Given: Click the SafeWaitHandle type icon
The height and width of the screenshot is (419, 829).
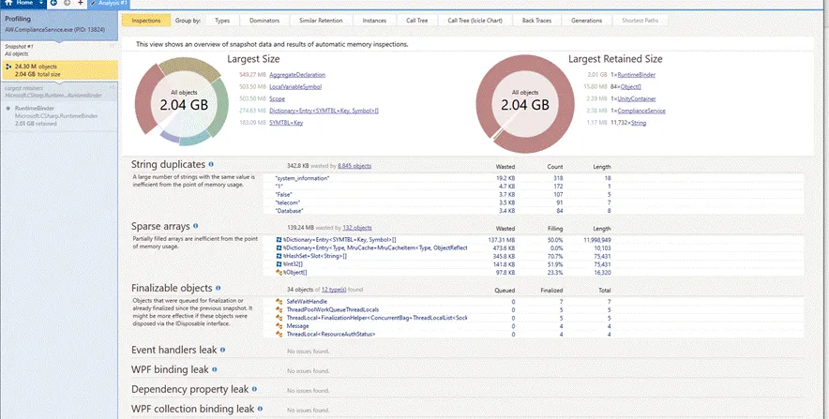Looking at the screenshot, I should tap(279, 301).
